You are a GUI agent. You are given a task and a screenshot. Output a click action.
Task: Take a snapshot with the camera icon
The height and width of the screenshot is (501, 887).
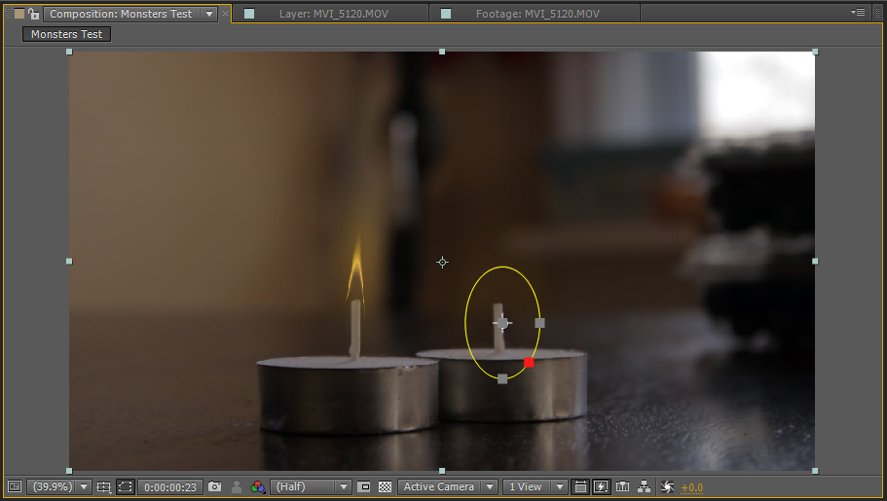[x=215, y=486]
